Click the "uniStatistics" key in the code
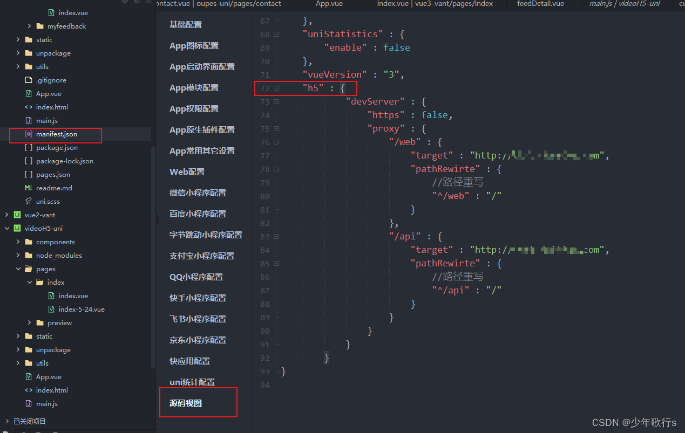This screenshot has height=433, width=685. [343, 34]
